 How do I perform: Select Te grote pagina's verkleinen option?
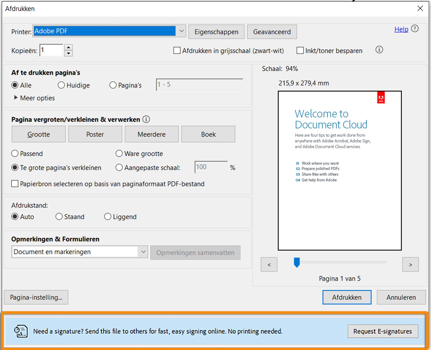click(15, 168)
